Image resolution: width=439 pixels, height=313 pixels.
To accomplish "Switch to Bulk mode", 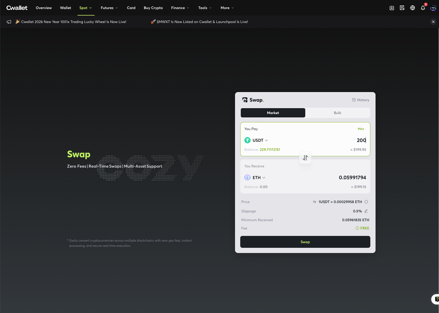I will pyautogui.click(x=337, y=113).
